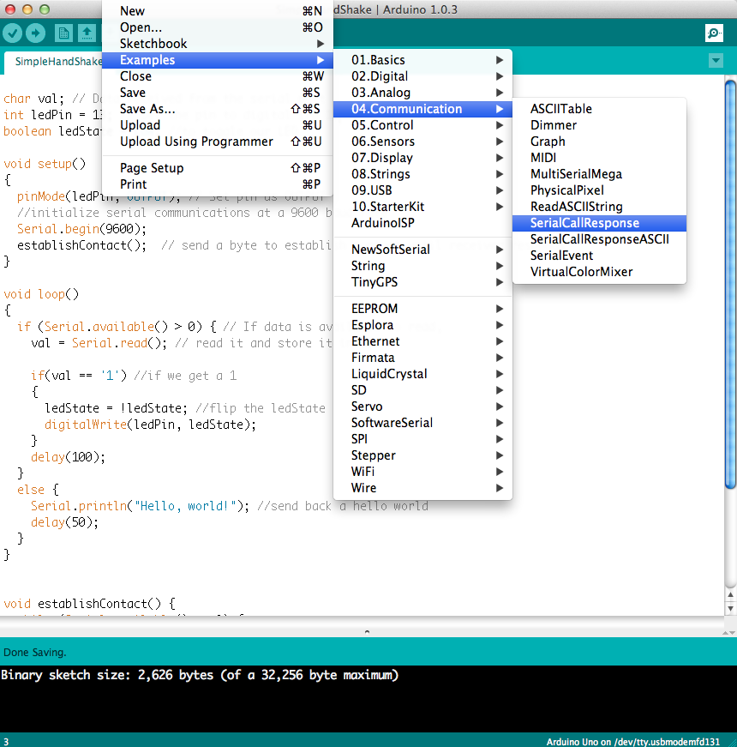The height and width of the screenshot is (747, 737).
Task: Expand the 10.StarterKit examples submenu
Action: point(422,207)
